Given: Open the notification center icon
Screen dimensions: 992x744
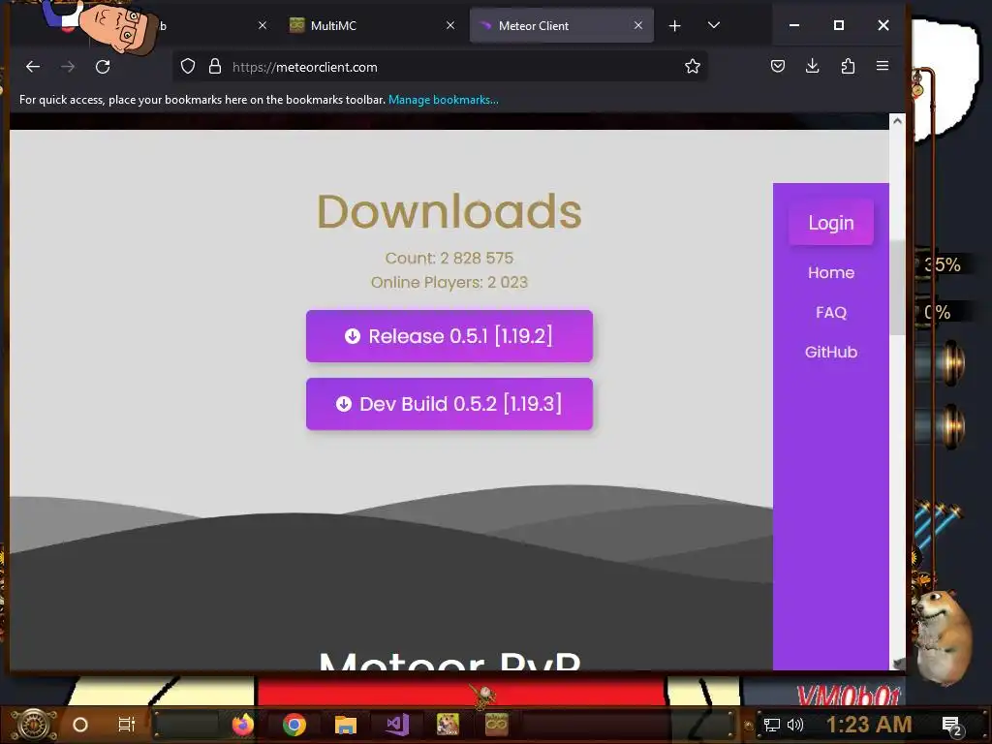Looking at the screenshot, I should (951, 725).
